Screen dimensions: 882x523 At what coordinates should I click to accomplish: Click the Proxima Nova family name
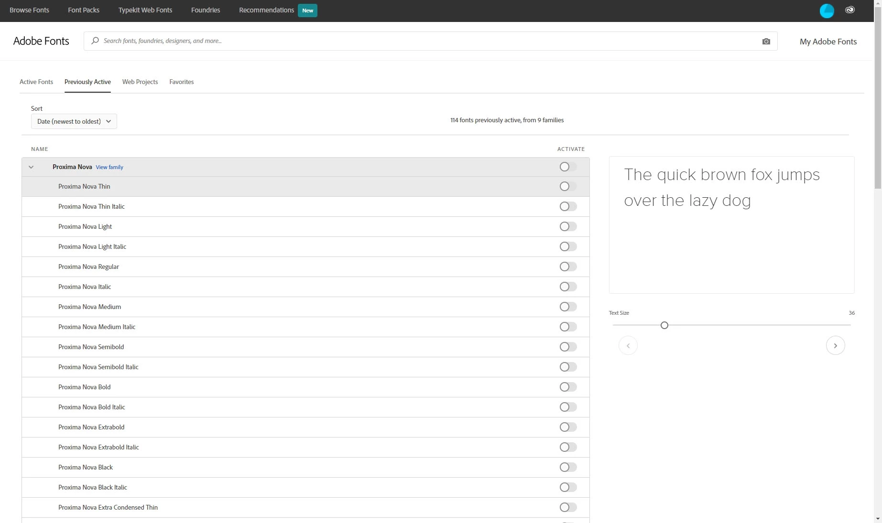point(72,167)
